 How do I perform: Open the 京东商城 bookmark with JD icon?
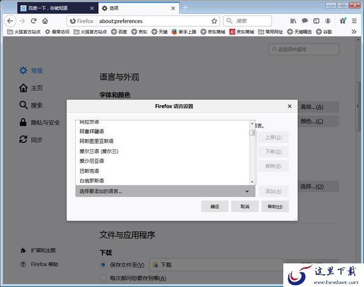(241, 31)
